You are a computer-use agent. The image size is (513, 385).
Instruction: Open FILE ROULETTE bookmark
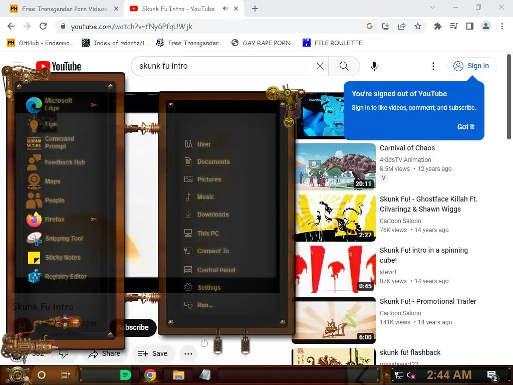(333, 43)
